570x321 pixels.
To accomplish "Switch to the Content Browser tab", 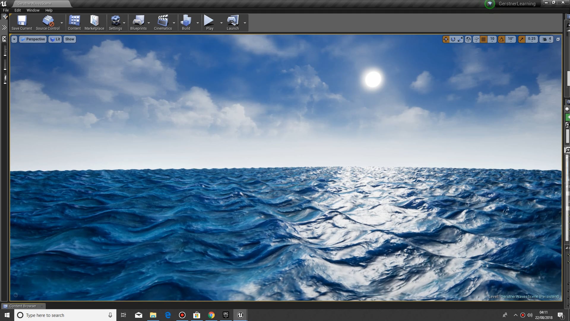I will click(23, 306).
